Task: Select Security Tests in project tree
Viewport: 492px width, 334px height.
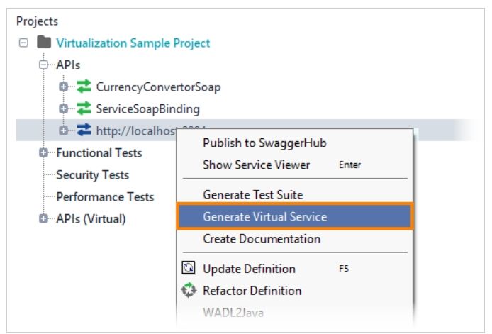Action: [x=92, y=174]
